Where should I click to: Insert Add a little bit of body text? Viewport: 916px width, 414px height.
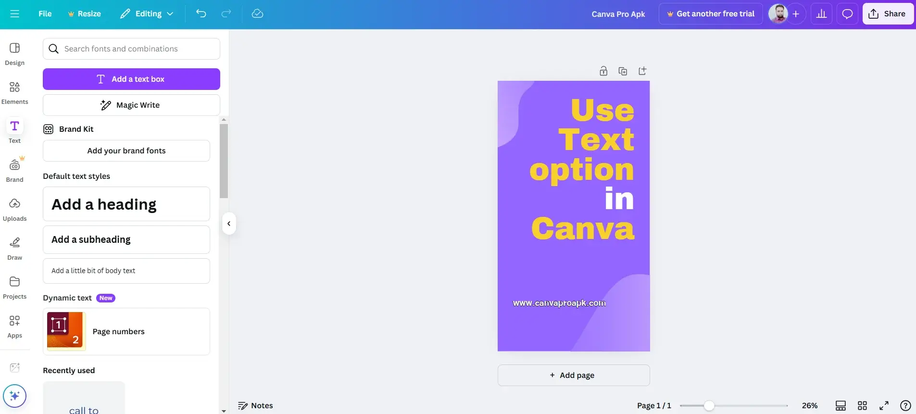pyautogui.click(x=126, y=271)
